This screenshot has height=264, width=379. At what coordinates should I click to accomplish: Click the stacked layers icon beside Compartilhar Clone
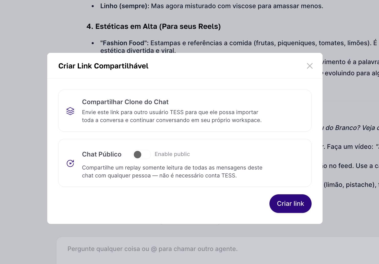[70, 111]
